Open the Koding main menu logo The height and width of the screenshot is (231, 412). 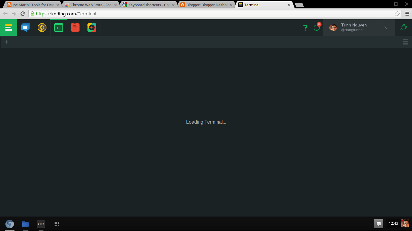click(8, 28)
